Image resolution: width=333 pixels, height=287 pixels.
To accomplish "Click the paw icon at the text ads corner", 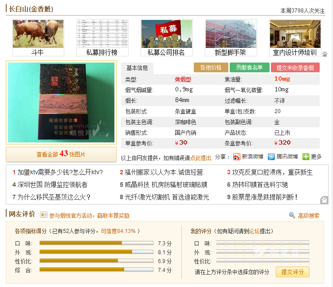I will [324, 200].
